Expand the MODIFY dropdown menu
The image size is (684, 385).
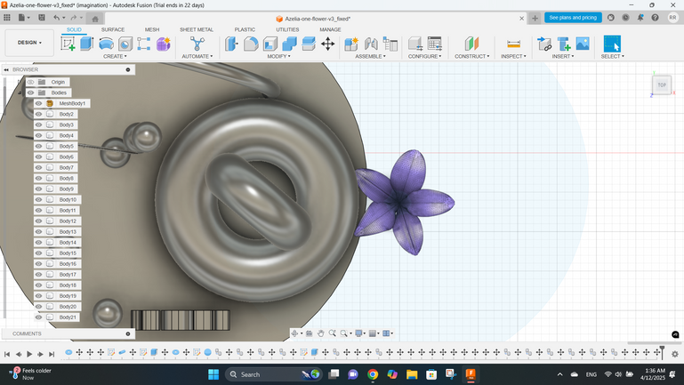click(x=278, y=56)
